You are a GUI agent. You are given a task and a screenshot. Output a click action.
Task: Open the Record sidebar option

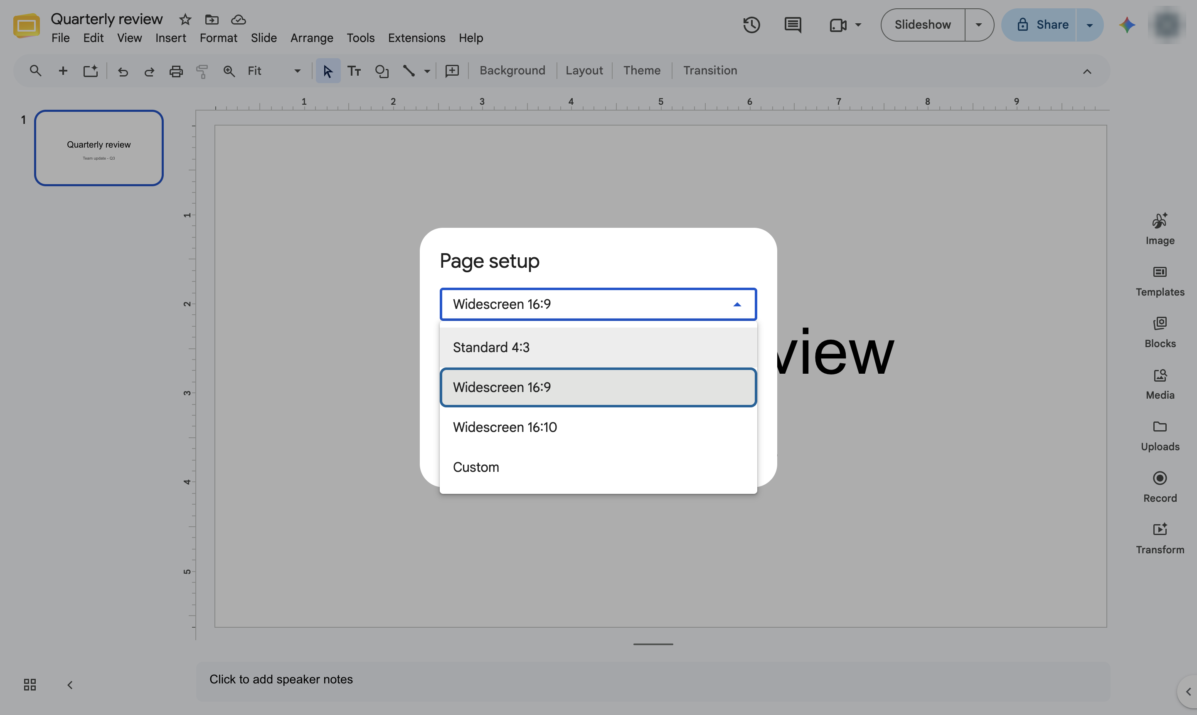1160,487
